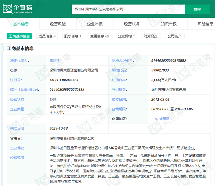215x186 pixels.
Task: Select the 股东信息 1 sub-tab
Action: click(73, 36)
